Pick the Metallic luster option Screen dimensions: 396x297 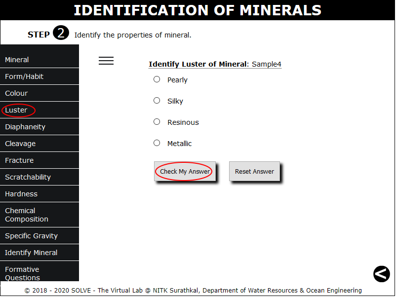[157, 143]
